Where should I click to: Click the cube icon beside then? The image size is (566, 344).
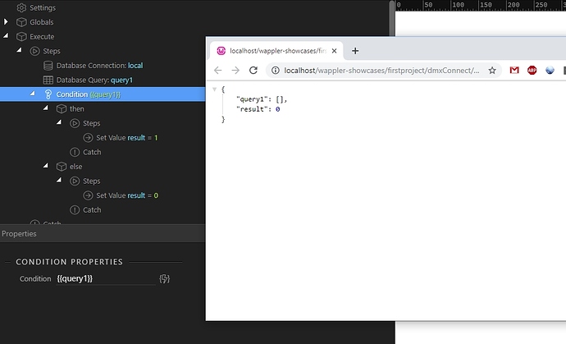(x=62, y=108)
